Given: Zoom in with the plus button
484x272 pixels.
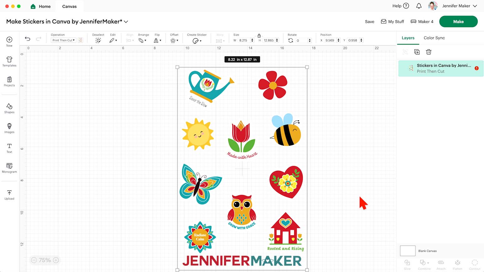Looking at the screenshot, I should [x=56, y=260].
